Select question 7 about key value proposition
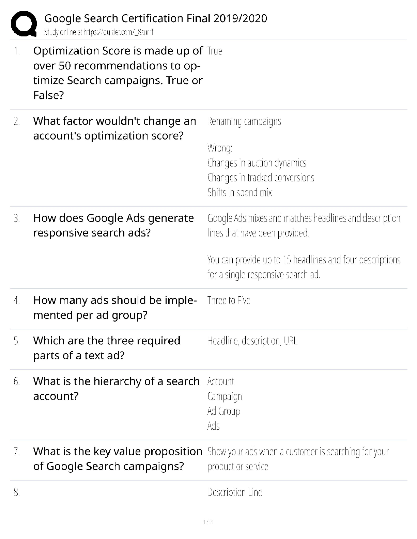 118,459
